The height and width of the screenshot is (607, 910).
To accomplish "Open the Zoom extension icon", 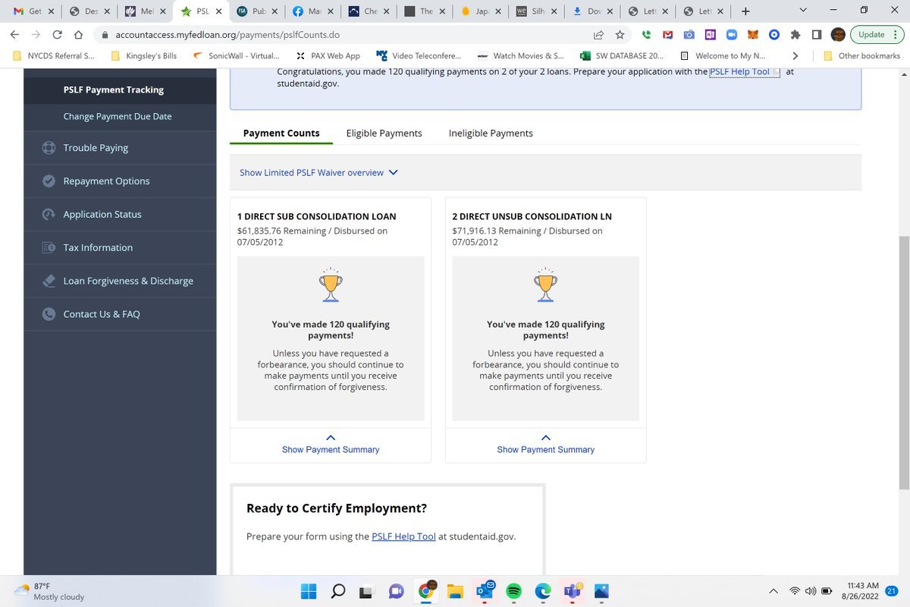I will pos(732,35).
